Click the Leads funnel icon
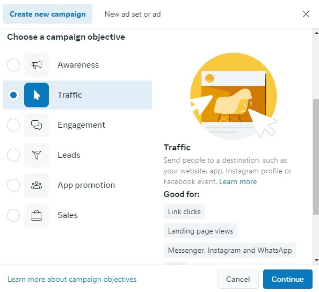 [37, 155]
